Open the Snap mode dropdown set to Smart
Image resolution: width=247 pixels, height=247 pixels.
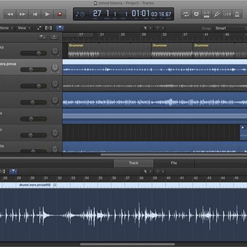pos(228,28)
